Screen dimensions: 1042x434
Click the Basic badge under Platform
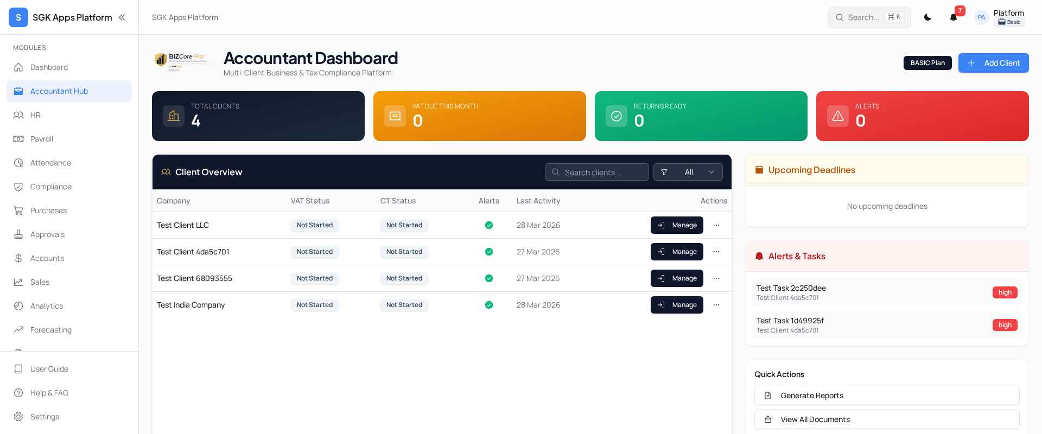(x=1009, y=22)
